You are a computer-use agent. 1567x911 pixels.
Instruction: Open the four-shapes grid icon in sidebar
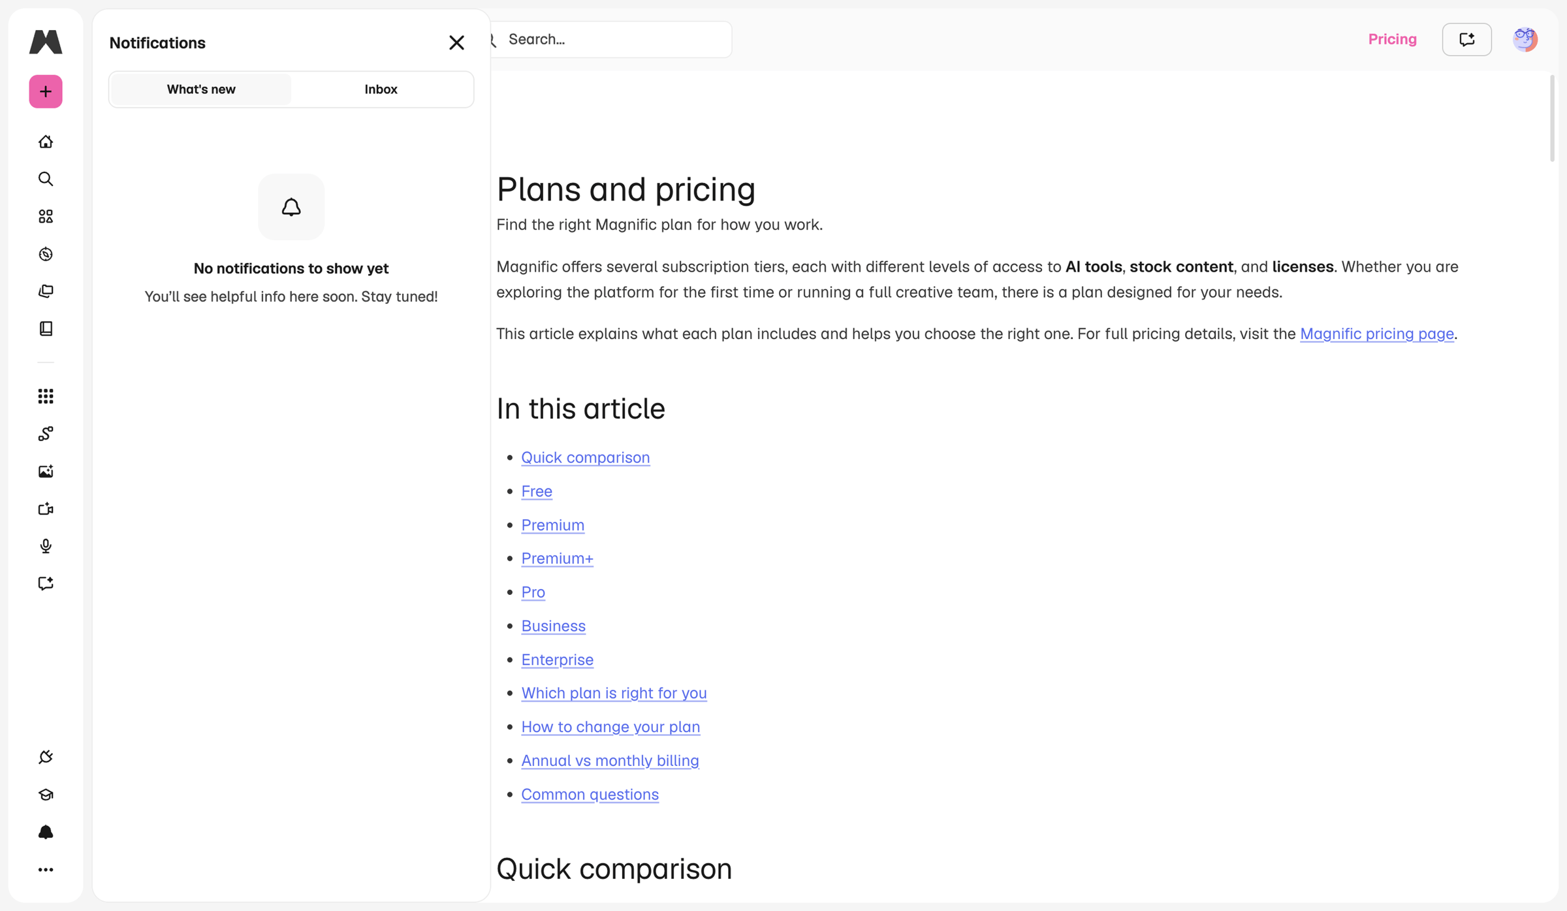[x=46, y=216]
